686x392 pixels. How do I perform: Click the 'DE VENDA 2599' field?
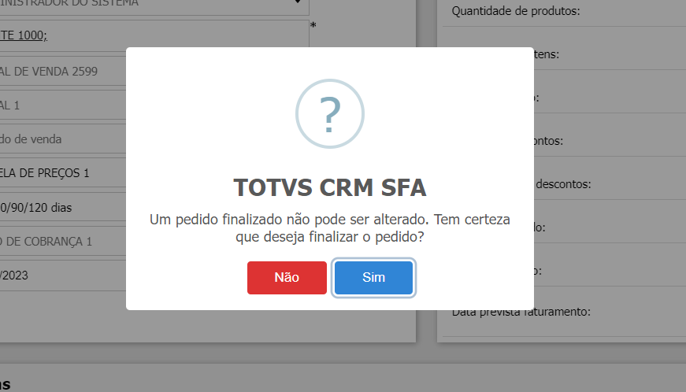click(x=49, y=72)
